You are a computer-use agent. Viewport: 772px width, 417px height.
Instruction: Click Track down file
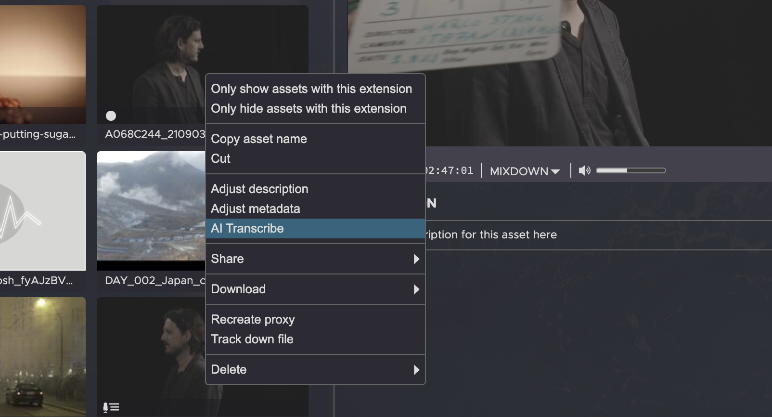252,339
